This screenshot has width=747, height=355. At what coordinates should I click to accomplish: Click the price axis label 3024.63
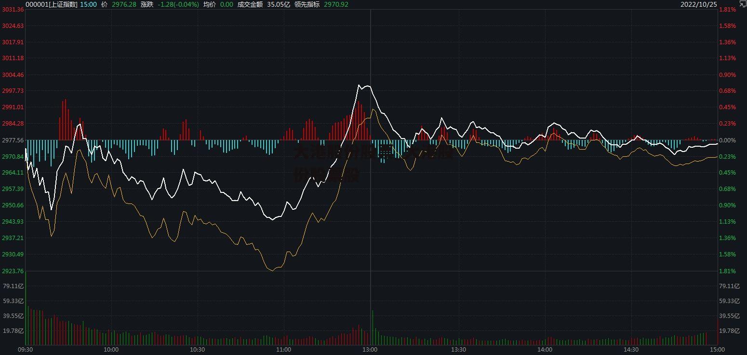13,26
